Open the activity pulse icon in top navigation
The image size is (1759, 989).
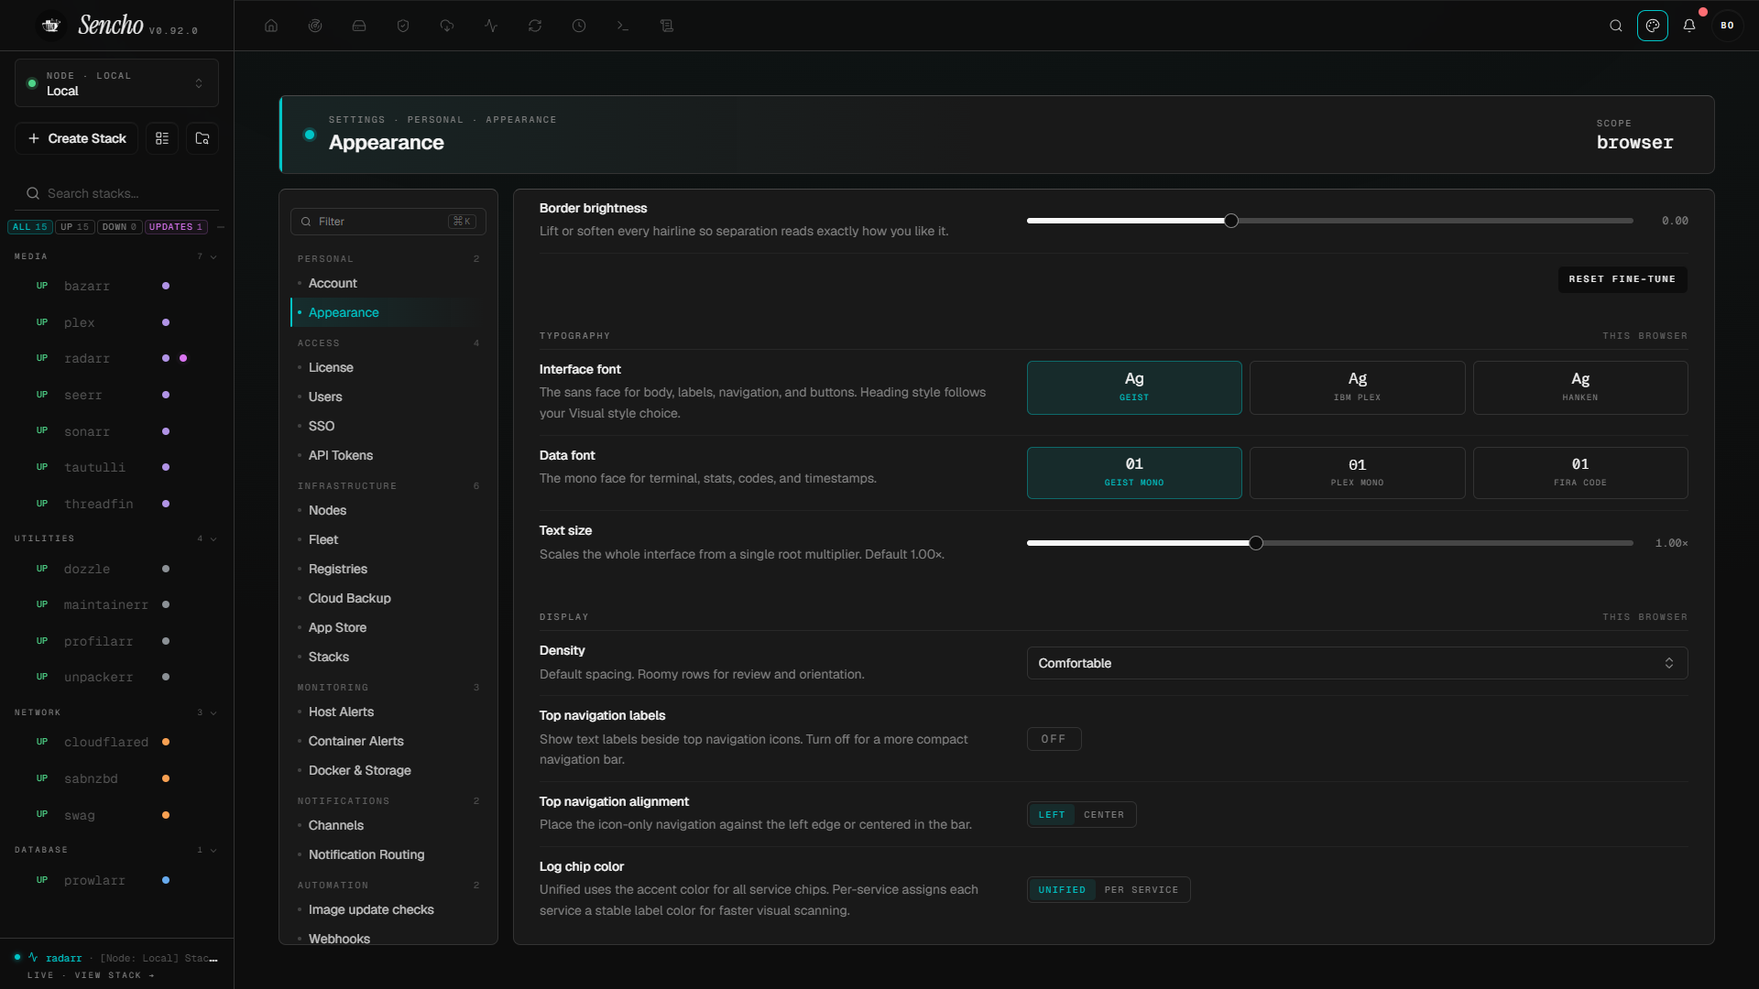[x=491, y=26]
